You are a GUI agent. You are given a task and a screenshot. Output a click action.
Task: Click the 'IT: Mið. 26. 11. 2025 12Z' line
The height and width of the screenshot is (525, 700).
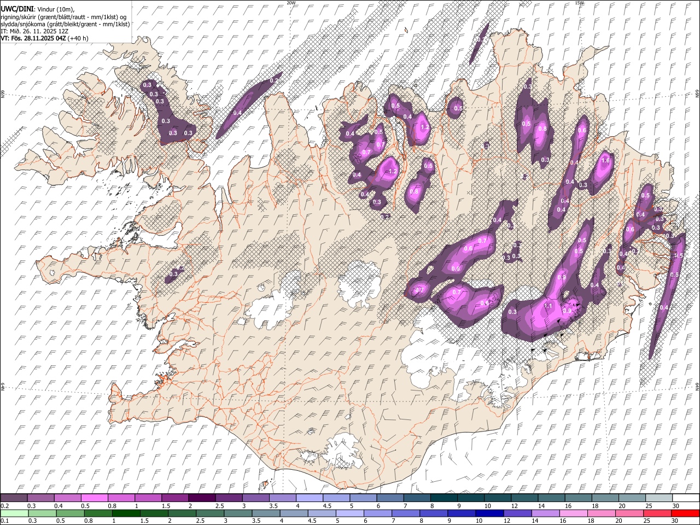tap(34, 31)
